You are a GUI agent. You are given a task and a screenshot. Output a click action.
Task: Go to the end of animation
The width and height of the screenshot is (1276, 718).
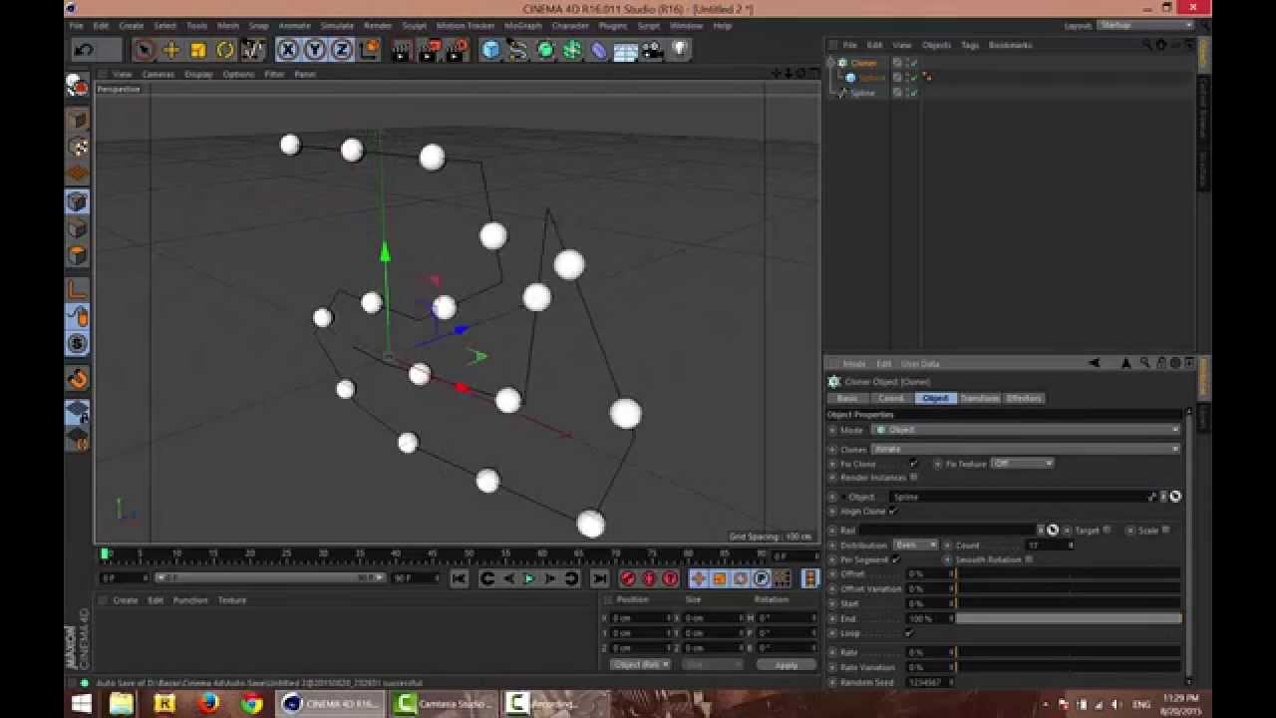point(599,578)
